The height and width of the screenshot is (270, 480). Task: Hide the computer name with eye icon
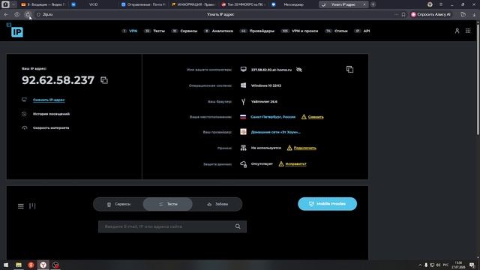(x=299, y=70)
